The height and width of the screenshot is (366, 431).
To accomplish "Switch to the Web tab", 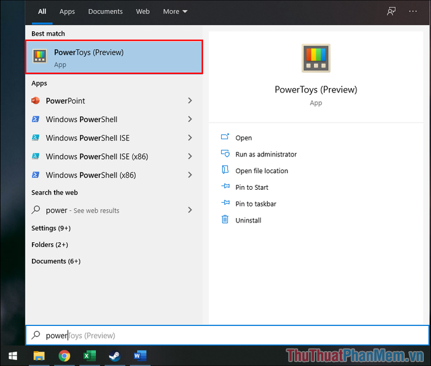I will 143,12.
